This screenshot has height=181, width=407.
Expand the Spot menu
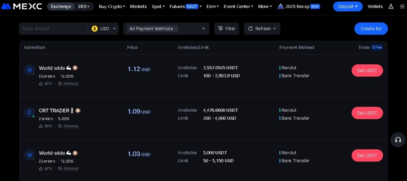[158, 6]
